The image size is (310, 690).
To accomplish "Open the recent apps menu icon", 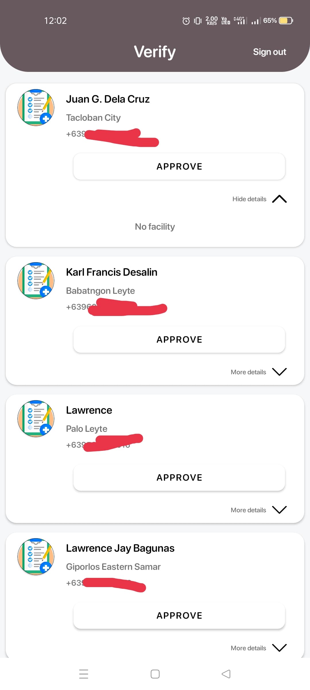I will (84, 674).
